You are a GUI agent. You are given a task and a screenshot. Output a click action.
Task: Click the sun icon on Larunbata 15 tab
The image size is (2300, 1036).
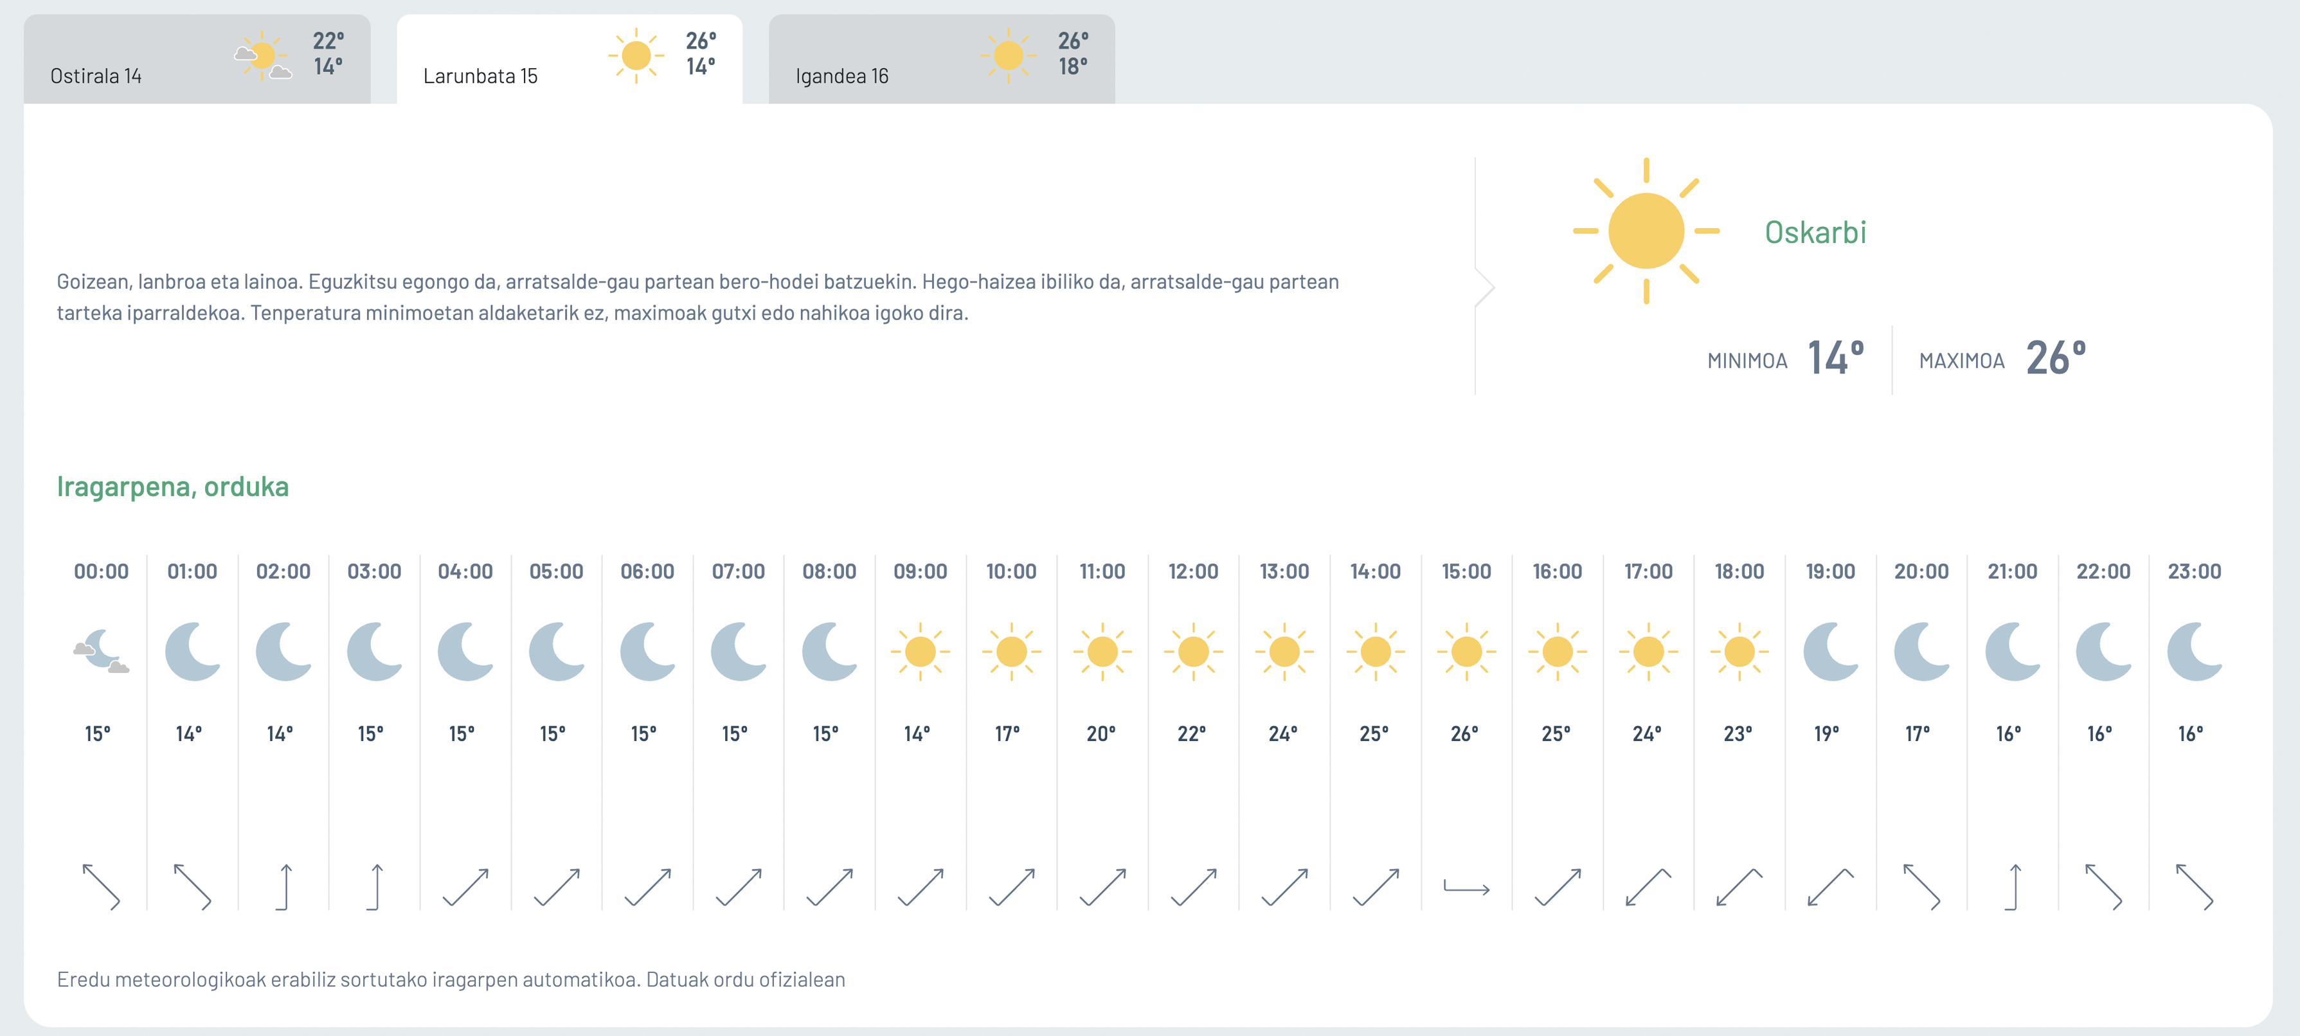click(636, 56)
